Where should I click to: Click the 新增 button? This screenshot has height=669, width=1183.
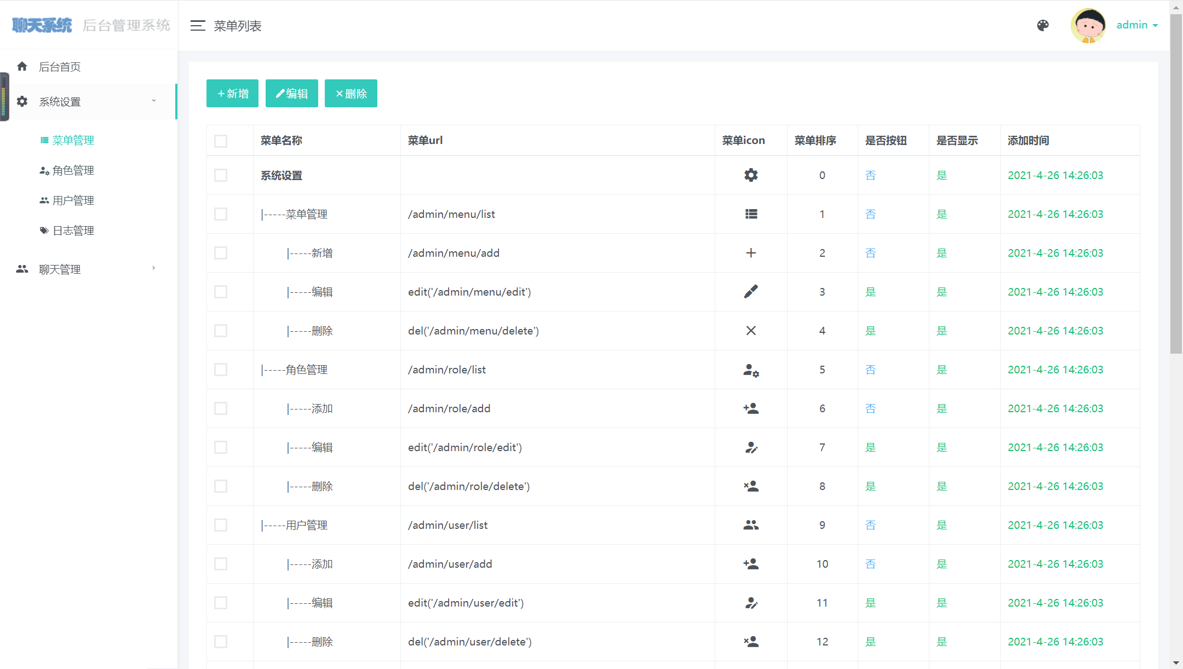click(232, 94)
